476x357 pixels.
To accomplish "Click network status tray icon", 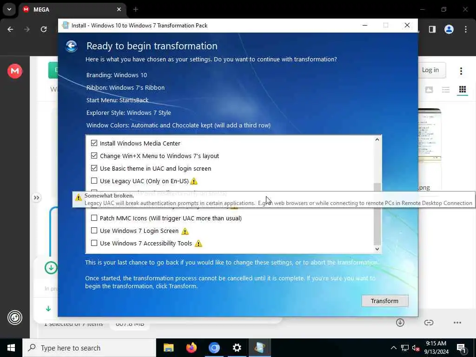I will click(x=405, y=348).
